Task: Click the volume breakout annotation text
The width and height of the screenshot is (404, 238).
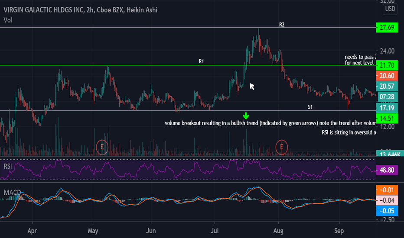Action: [x=270, y=123]
